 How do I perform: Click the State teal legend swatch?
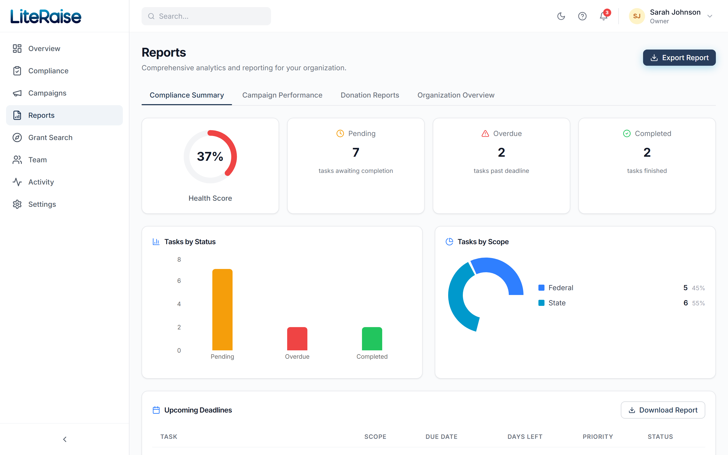click(541, 303)
